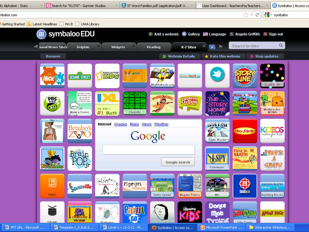Viewport: 309px width, 232px height.
Task: Open the Getty Games tile
Action: tap(162, 186)
